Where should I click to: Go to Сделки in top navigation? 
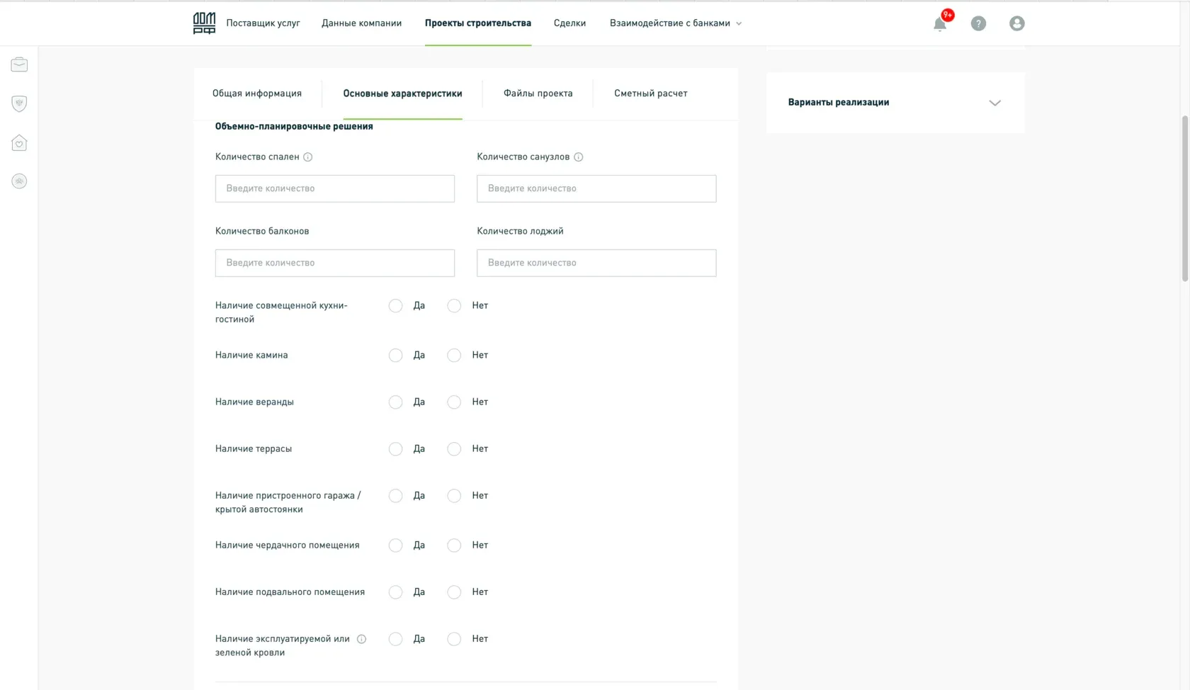569,23
